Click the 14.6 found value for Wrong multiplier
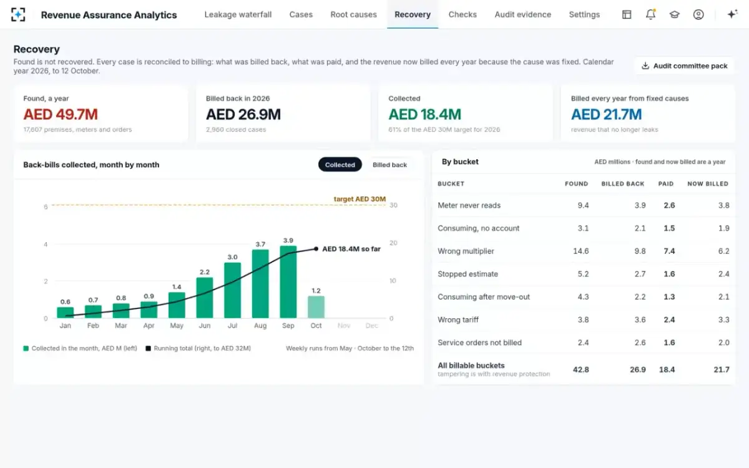The width and height of the screenshot is (749, 468). (580, 251)
